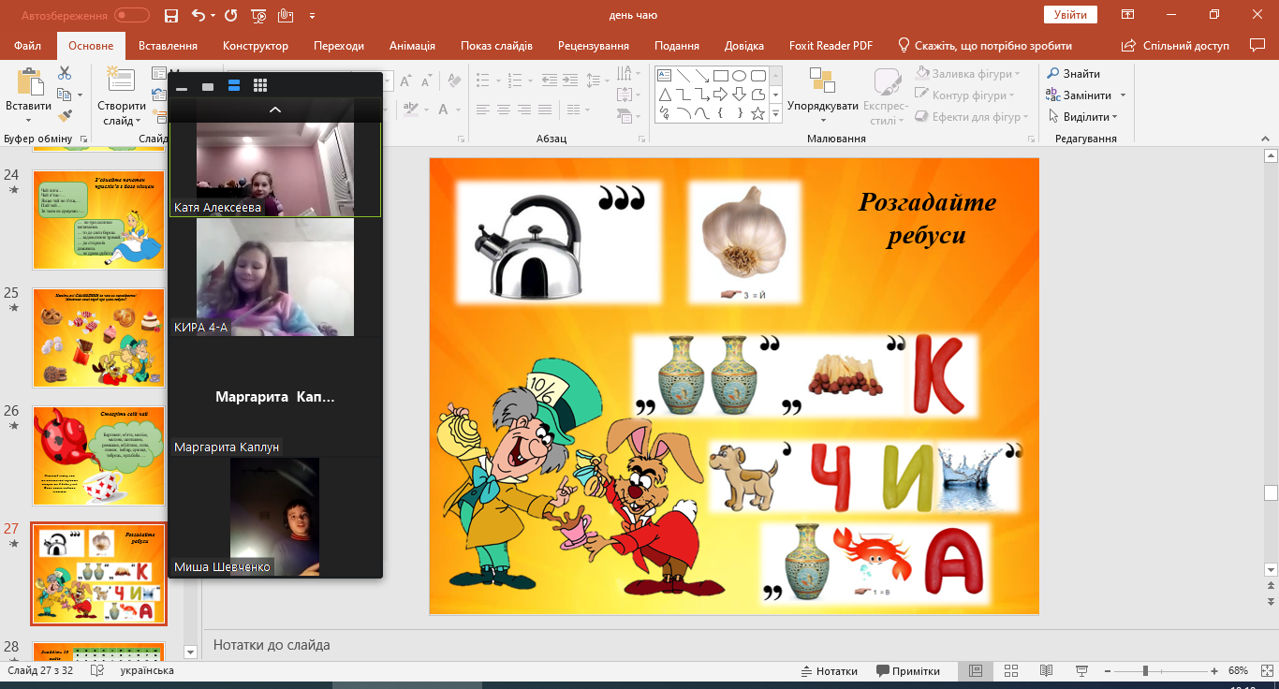Select the triangle shape in shapes gallery
1279x689 pixels.
pyautogui.click(x=664, y=95)
